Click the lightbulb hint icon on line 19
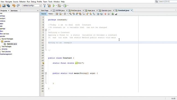177x100 pixels. click(43, 63)
